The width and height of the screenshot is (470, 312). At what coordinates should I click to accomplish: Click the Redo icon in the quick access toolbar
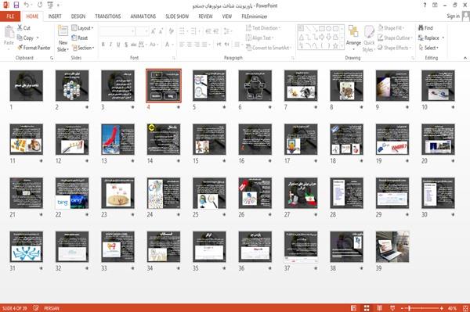40,5
